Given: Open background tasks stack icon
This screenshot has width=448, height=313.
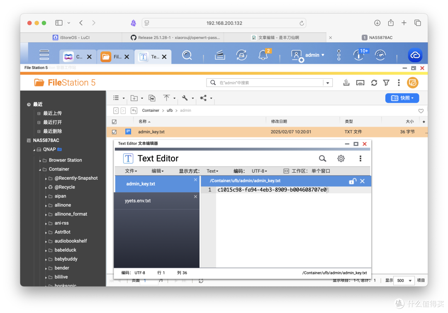Looking at the screenshot, I should [x=220, y=55].
